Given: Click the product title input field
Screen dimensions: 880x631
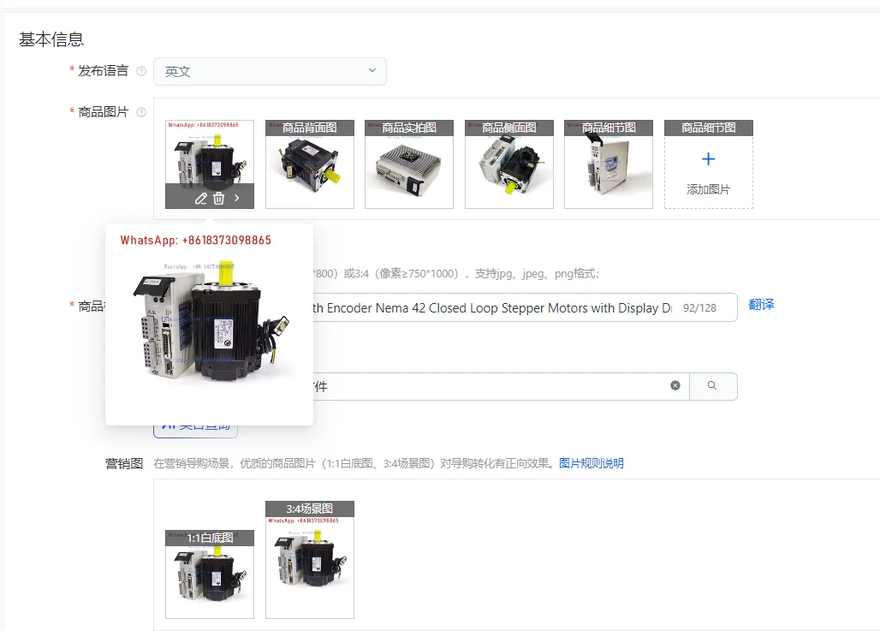Looking at the screenshot, I should pos(514,307).
